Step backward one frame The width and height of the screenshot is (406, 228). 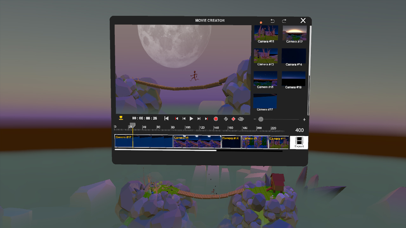click(x=184, y=118)
